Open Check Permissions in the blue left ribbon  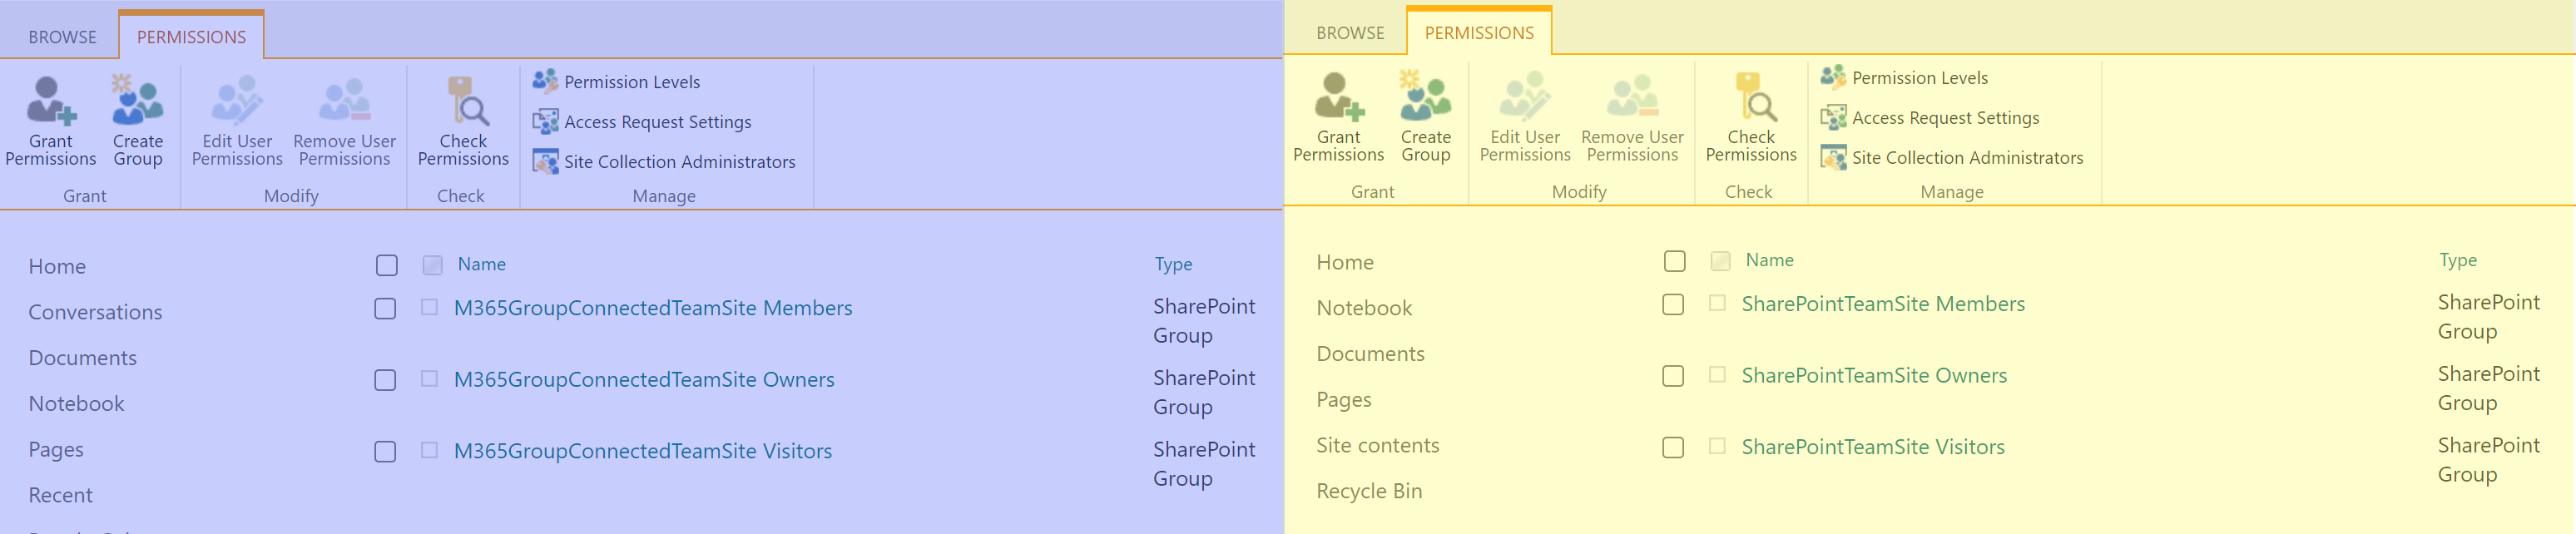(463, 120)
